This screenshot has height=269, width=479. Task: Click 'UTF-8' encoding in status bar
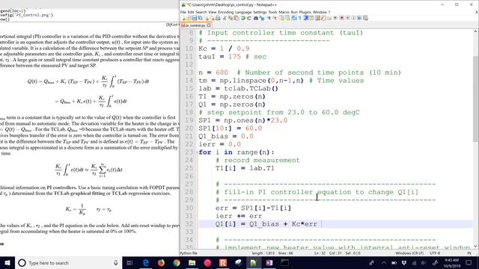435,253
